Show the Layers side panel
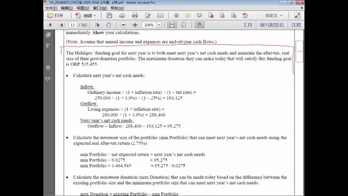 point(48,68)
